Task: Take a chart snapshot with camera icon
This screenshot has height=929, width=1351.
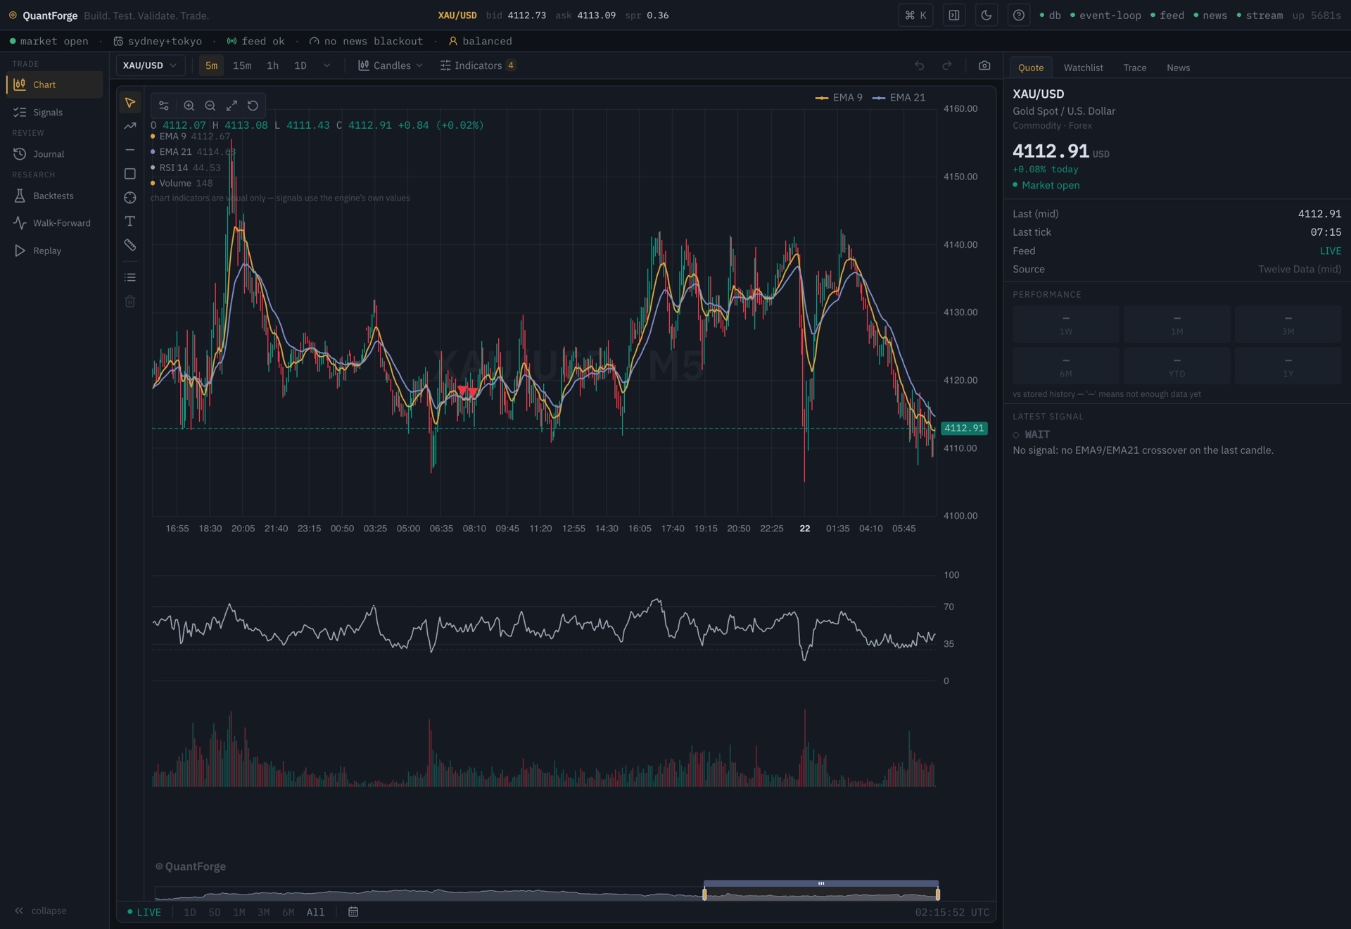Action: [984, 65]
